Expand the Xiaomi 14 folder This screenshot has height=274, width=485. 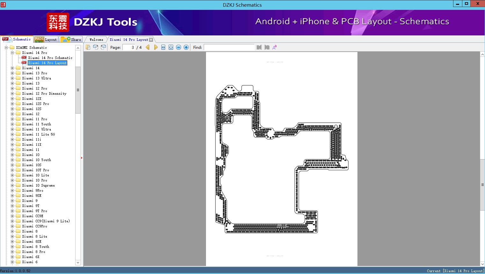pos(12,68)
